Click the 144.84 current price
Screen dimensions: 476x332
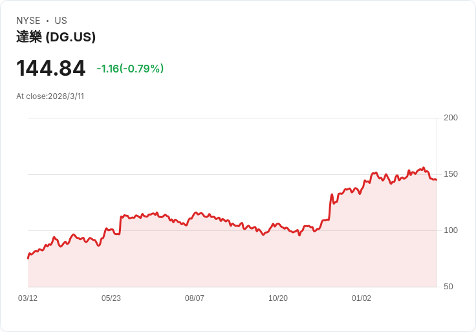point(50,69)
